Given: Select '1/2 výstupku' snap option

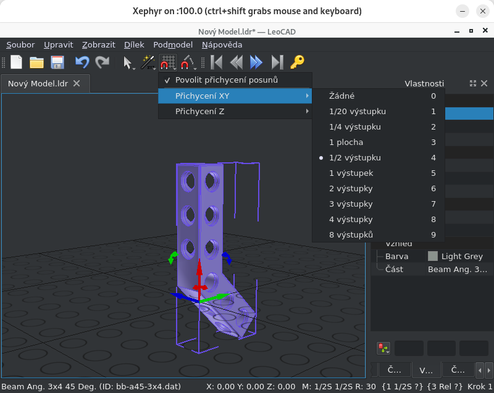Looking at the screenshot, I should 354,158.
